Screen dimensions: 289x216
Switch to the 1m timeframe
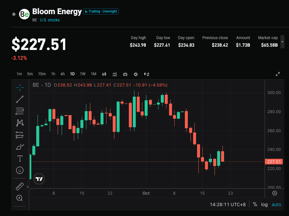tap(19, 74)
